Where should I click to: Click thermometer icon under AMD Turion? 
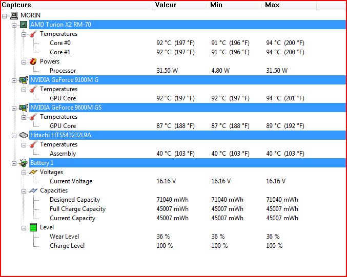[x=33, y=34]
